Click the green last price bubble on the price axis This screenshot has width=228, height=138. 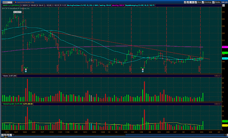point(225,53)
